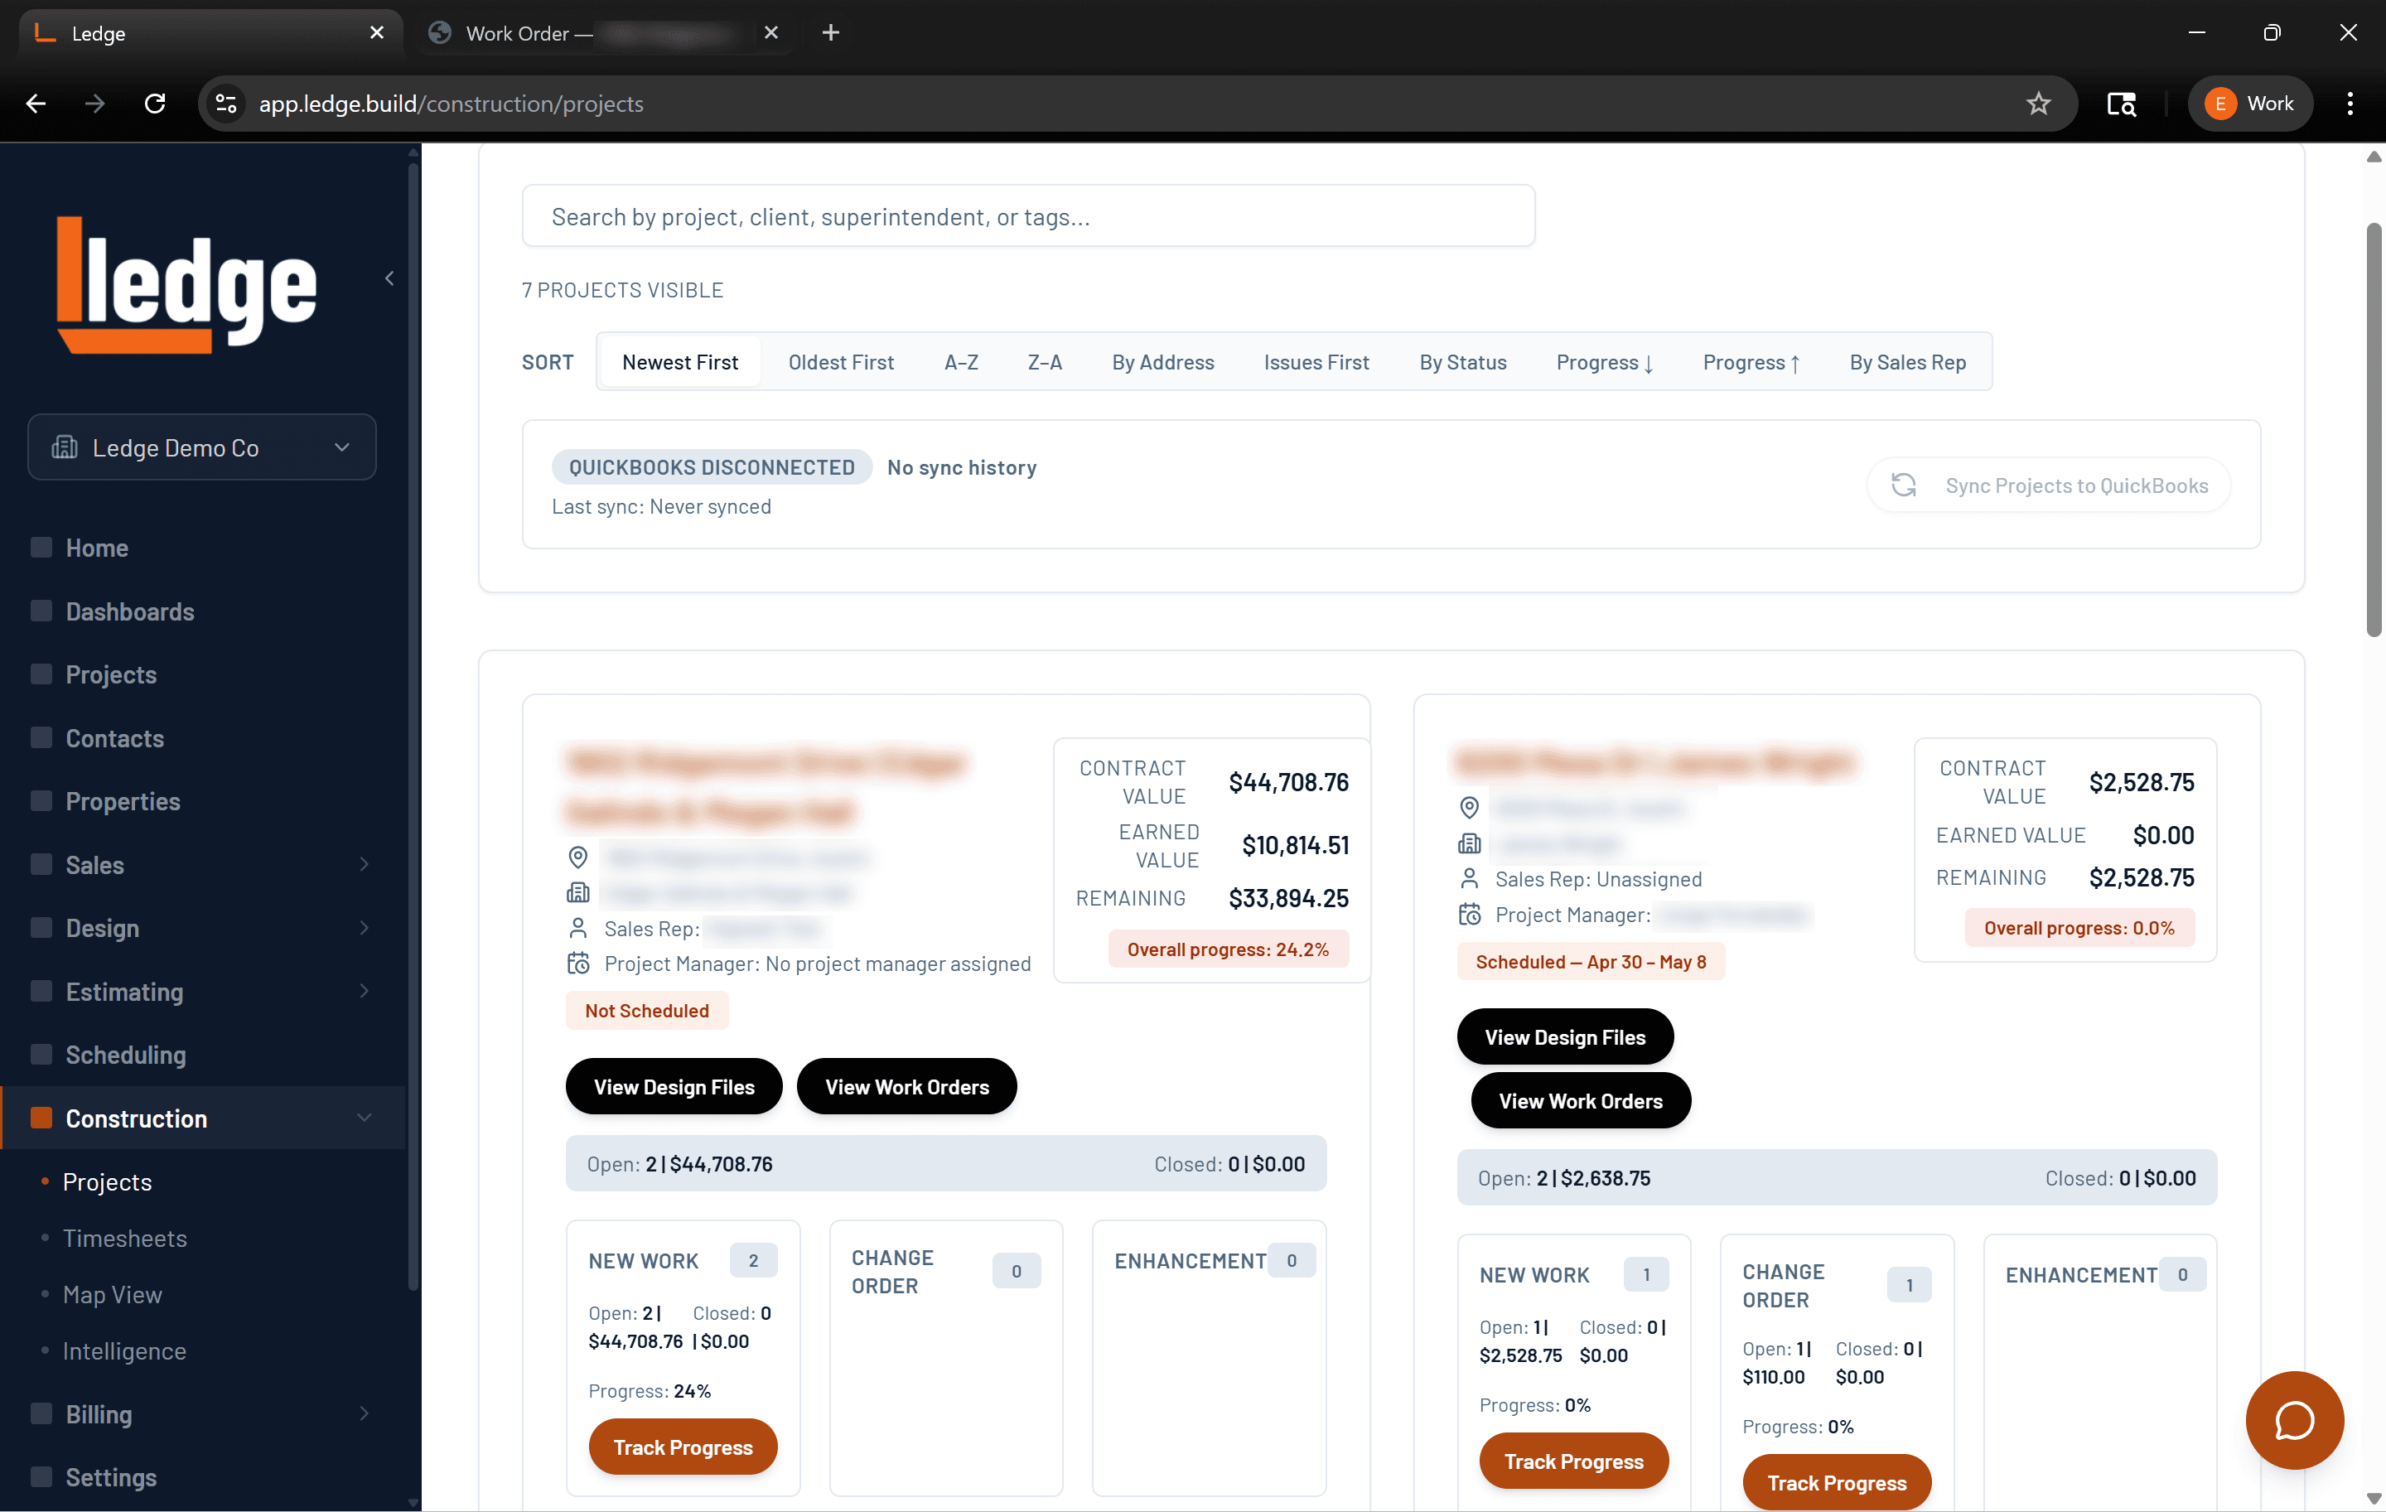This screenshot has width=2386, height=1512.
Task: Sort projects Issues First
Action: click(x=1316, y=362)
